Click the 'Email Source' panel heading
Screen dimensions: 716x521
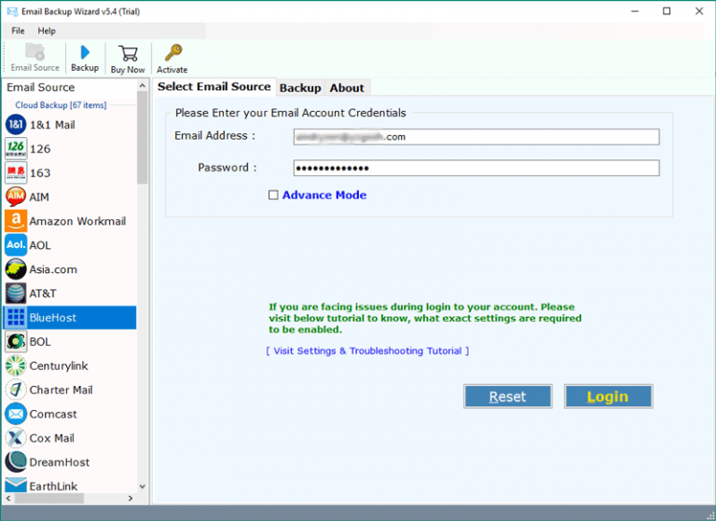click(41, 88)
